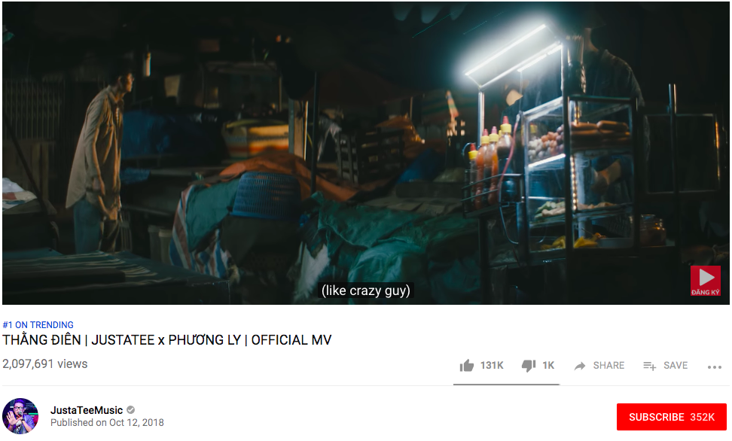Go to JustaTeeMusic channel name link
This screenshot has height=441, width=732.
click(x=87, y=410)
